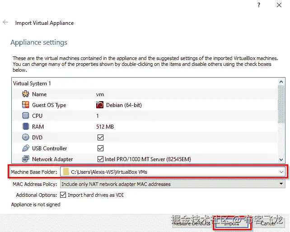Toggle the DVD checkbox
Image resolution: width=290 pixels, height=232 pixels.
click(100, 137)
